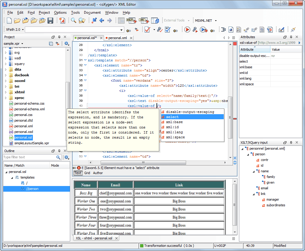Click the Attribute column header
The height and width of the screenshot is (251, 305).
[255, 49]
